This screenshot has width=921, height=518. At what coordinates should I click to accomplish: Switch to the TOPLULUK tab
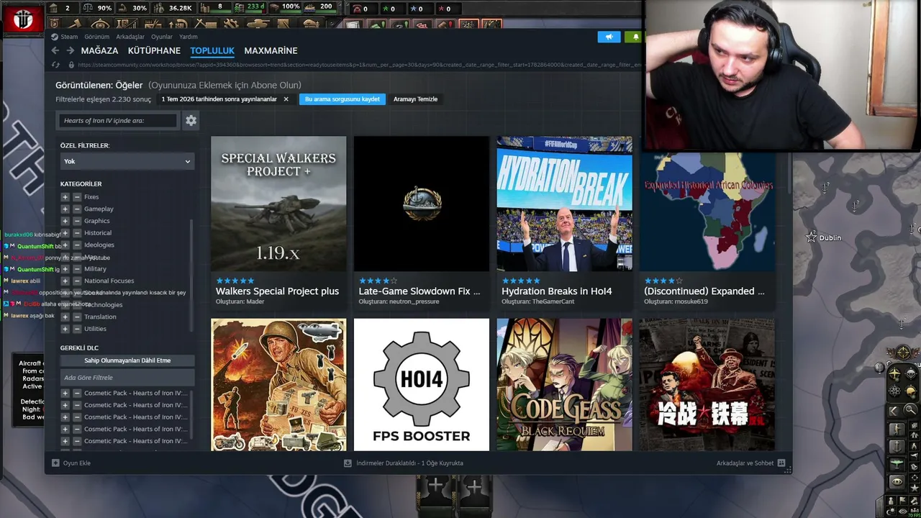[212, 50]
